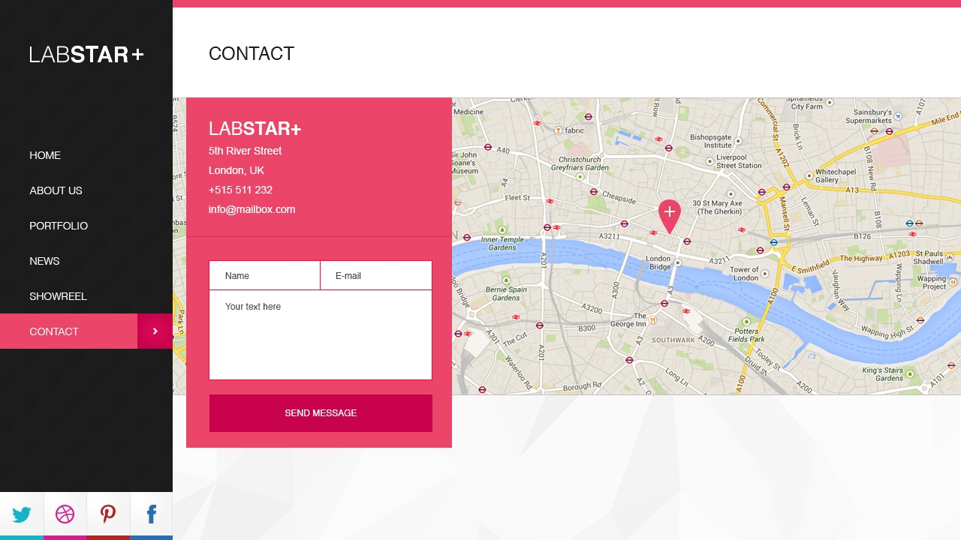Click the chevron arrow beside Contact

pyautogui.click(x=155, y=331)
